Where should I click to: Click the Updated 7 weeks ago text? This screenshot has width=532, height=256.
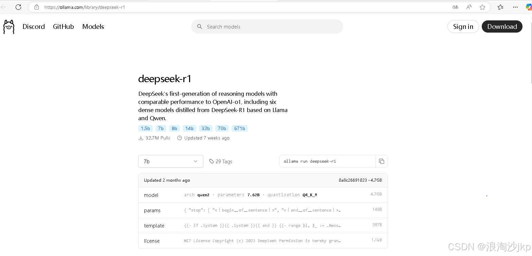coord(207,138)
